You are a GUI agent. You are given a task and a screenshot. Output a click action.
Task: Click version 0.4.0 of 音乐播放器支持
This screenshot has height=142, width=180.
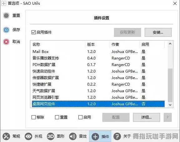(91, 58)
